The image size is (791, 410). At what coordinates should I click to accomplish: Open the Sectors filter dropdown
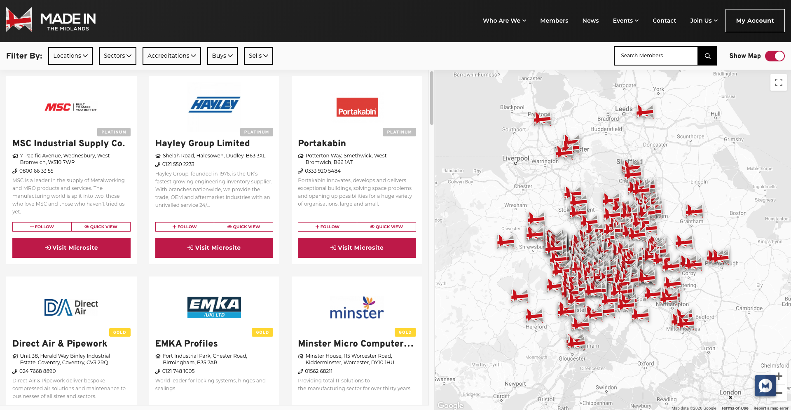117,56
